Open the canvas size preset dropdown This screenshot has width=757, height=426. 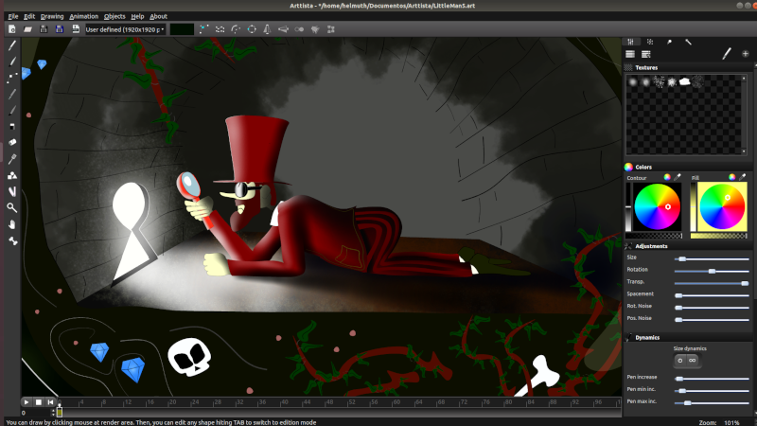point(125,29)
